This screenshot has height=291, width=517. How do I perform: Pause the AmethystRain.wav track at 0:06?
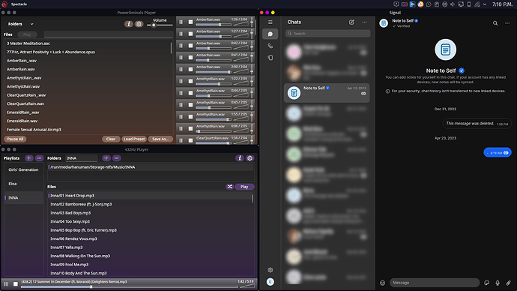point(181,129)
